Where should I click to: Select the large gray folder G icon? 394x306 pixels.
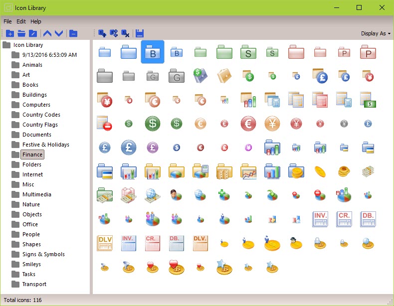click(177, 76)
